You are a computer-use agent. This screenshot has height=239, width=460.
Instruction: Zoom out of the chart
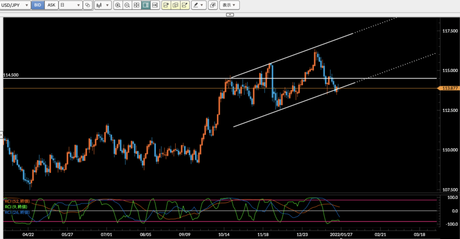coord(127,5)
